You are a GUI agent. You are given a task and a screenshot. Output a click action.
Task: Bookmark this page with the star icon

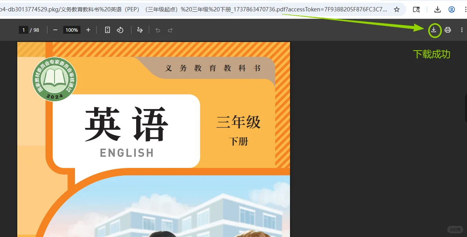coord(396,9)
